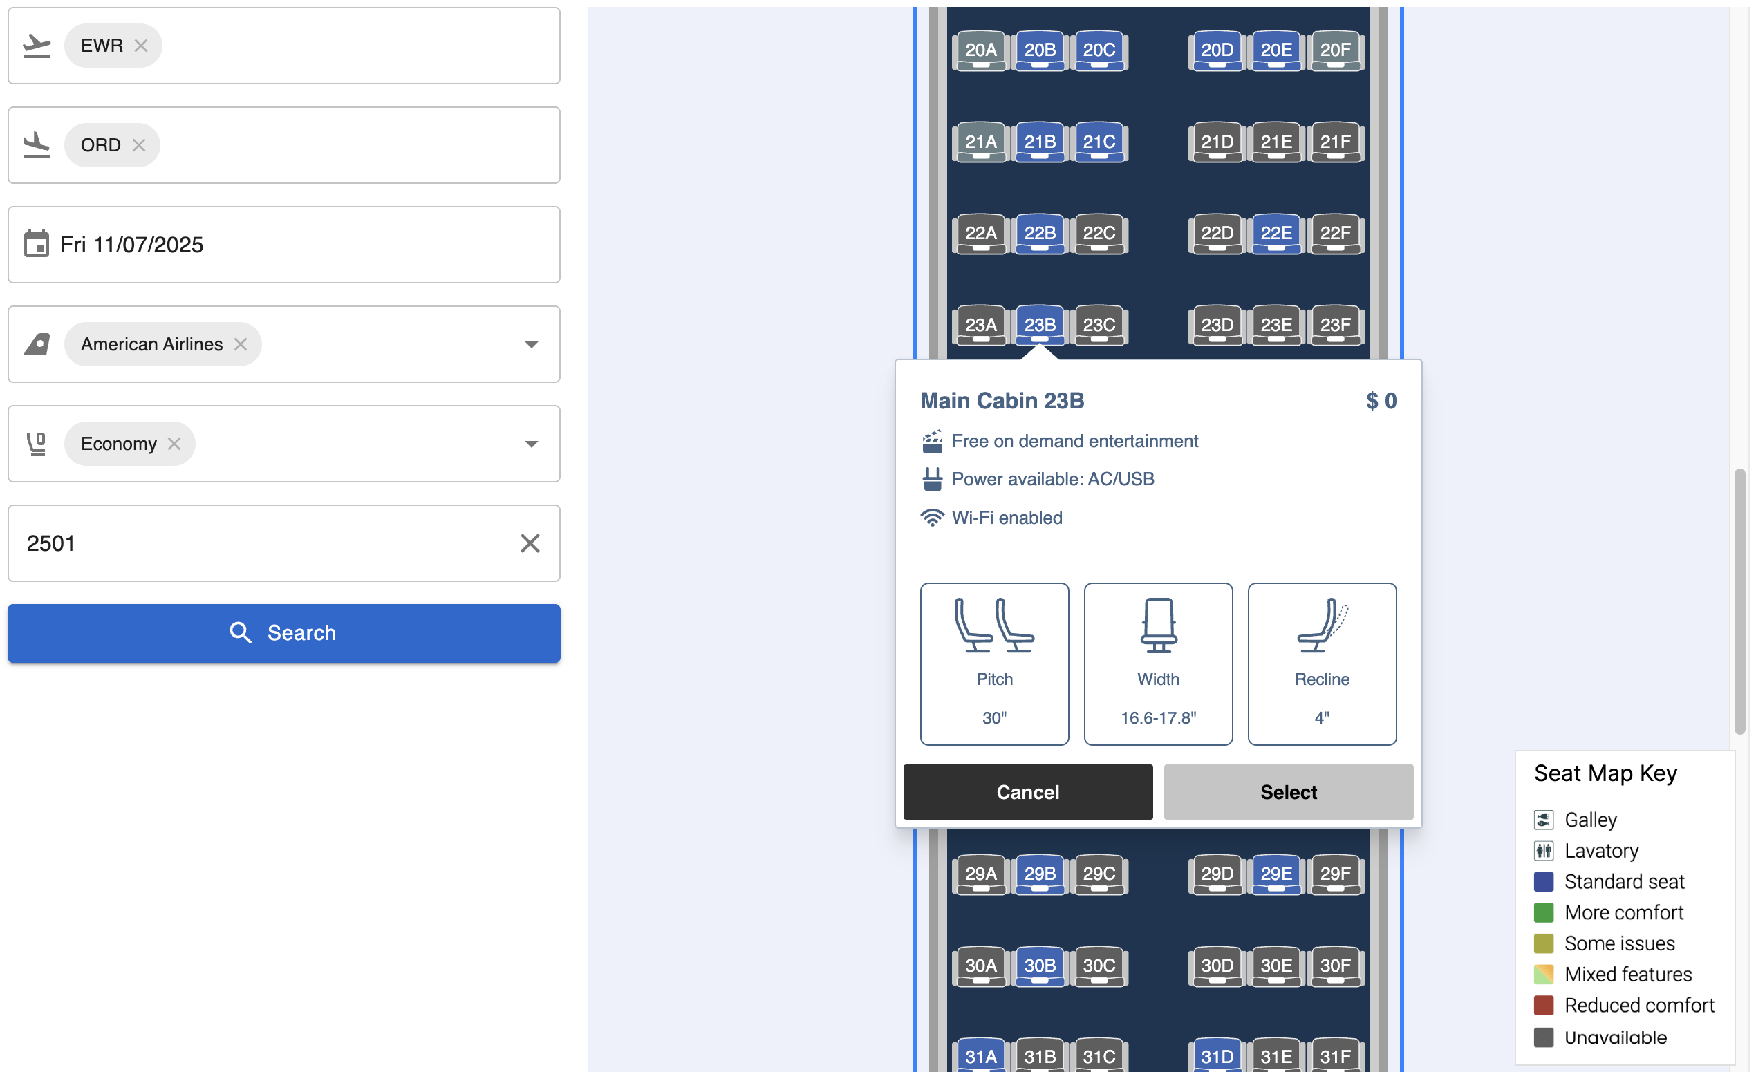
Task: Choose seat 21C
Action: click(1100, 142)
